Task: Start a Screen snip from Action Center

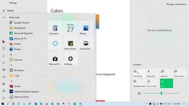Action: (180, 73)
